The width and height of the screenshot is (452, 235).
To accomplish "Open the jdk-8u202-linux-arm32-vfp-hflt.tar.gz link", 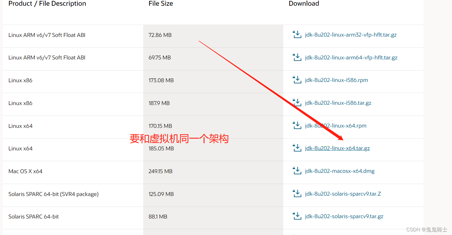I will tap(351, 35).
